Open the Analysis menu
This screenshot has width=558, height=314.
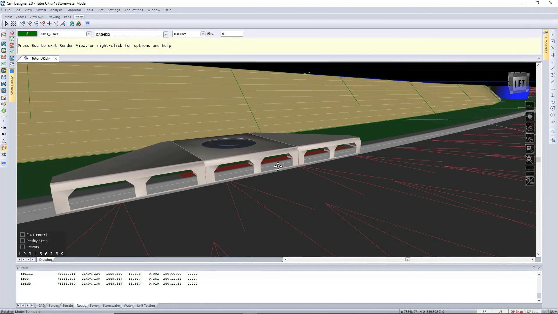56,10
